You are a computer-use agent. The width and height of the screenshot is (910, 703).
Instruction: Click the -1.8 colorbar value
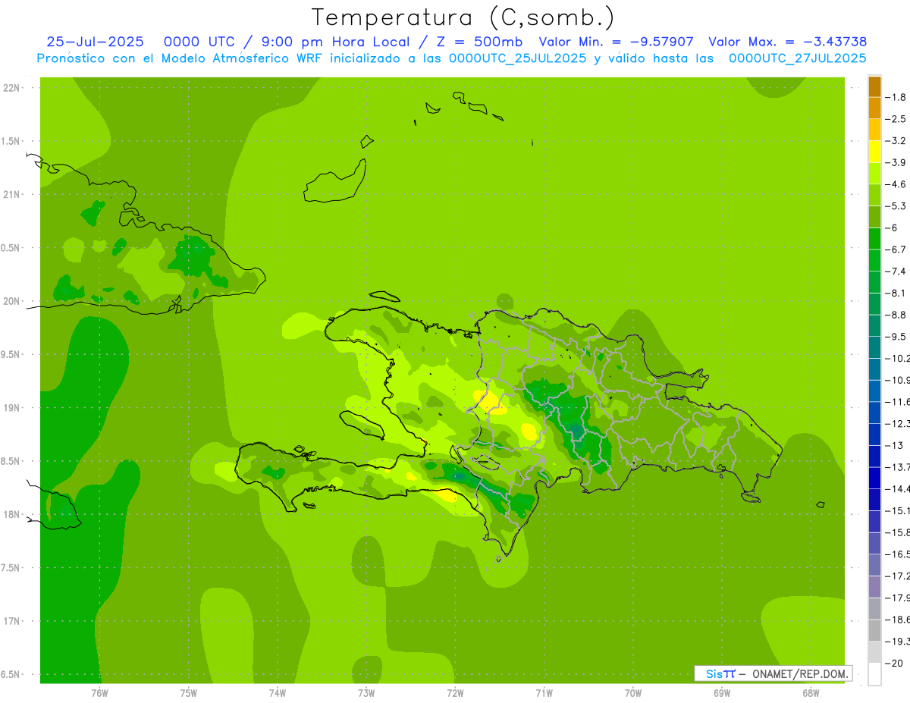click(897, 97)
